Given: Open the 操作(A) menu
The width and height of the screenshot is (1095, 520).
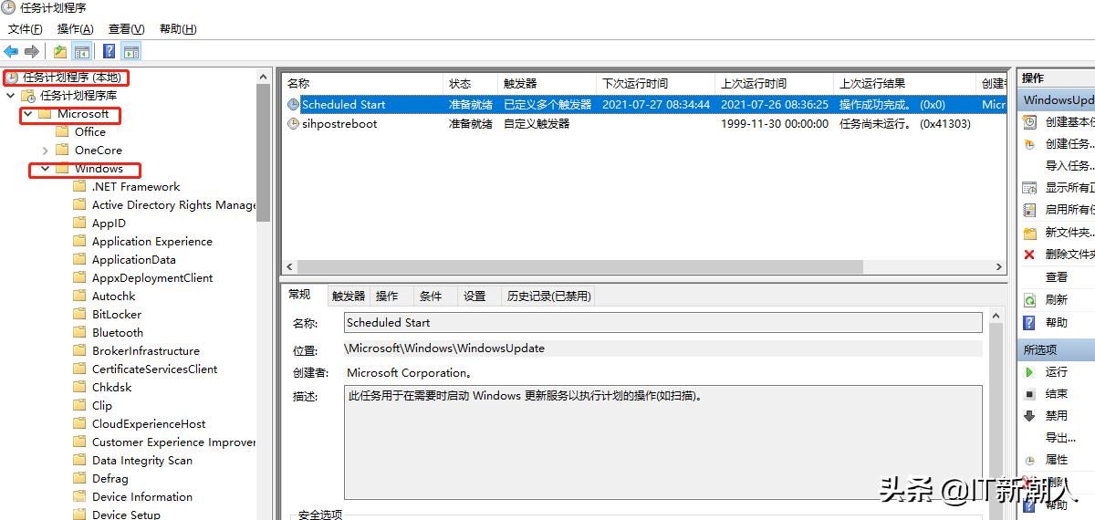Looking at the screenshot, I should (x=76, y=29).
